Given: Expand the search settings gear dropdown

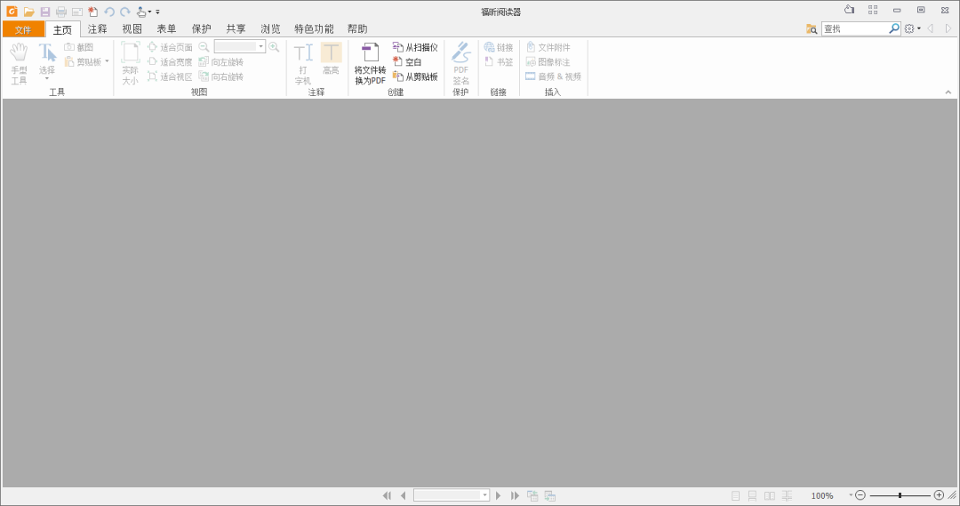Looking at the screenshot, I should [912, 28].
